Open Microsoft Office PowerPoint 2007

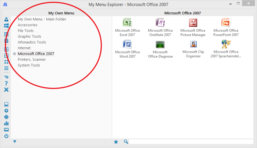pos(226,28)
